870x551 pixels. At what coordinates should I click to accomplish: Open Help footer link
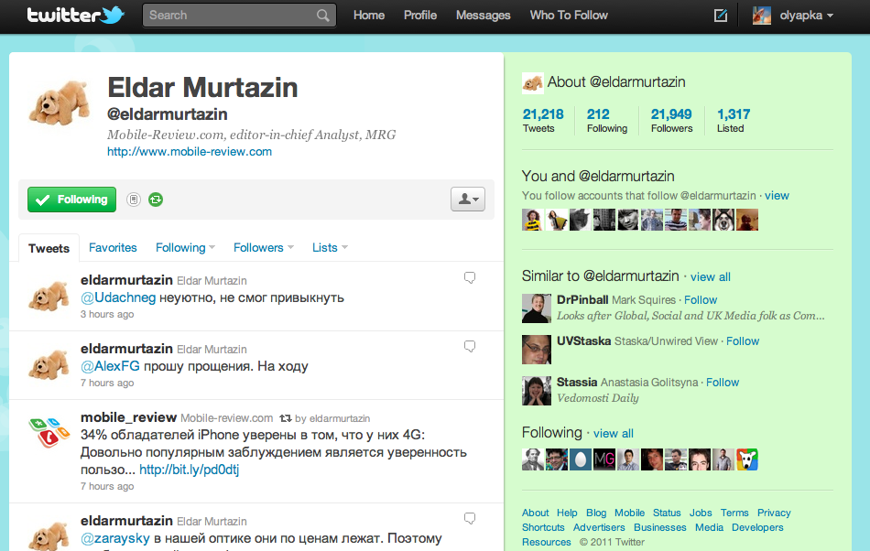567,513
